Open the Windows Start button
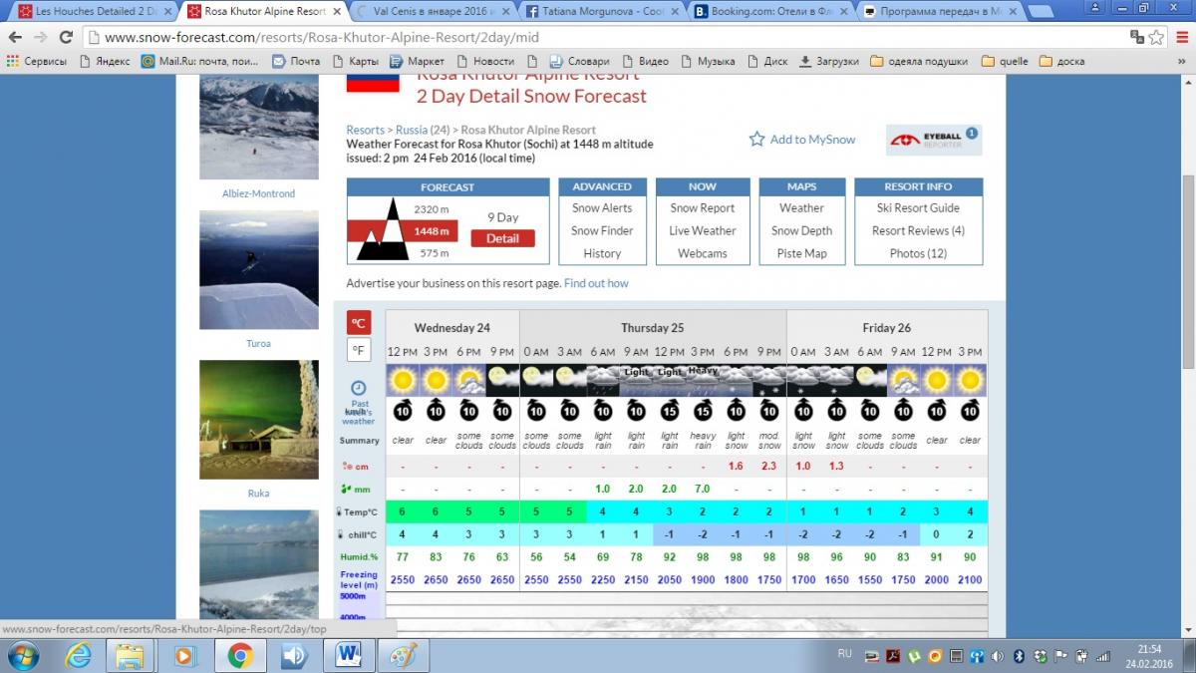 pyautogui.click(x=22, y=655)
